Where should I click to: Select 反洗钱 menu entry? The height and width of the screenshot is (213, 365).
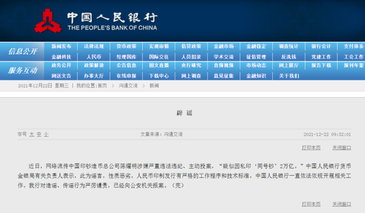tap(289, 57)
